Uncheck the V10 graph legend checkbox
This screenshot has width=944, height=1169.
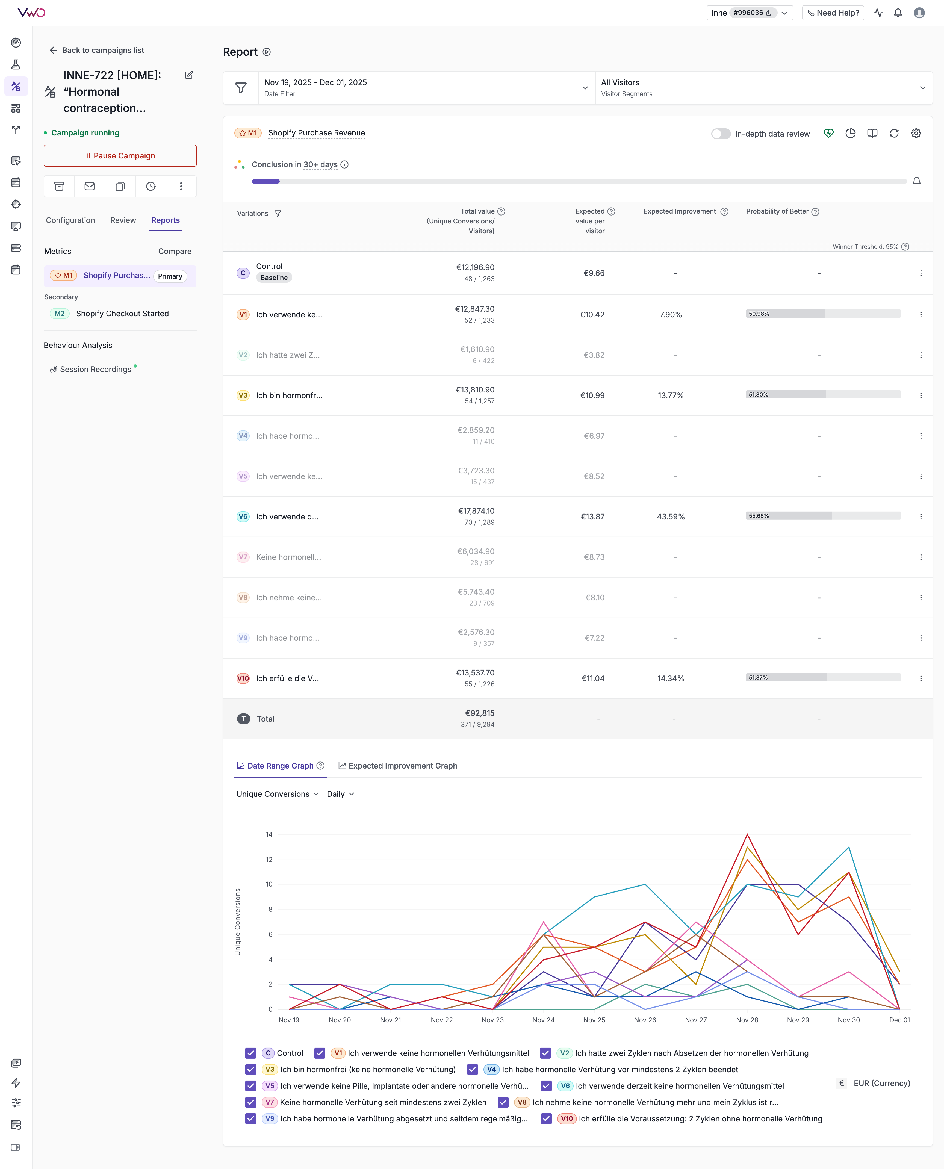547,1118
